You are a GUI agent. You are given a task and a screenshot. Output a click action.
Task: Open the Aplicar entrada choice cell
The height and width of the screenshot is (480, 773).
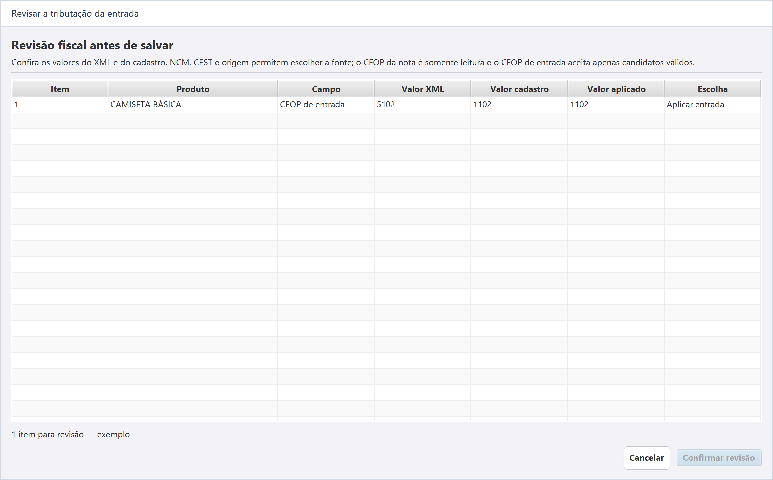712,105
